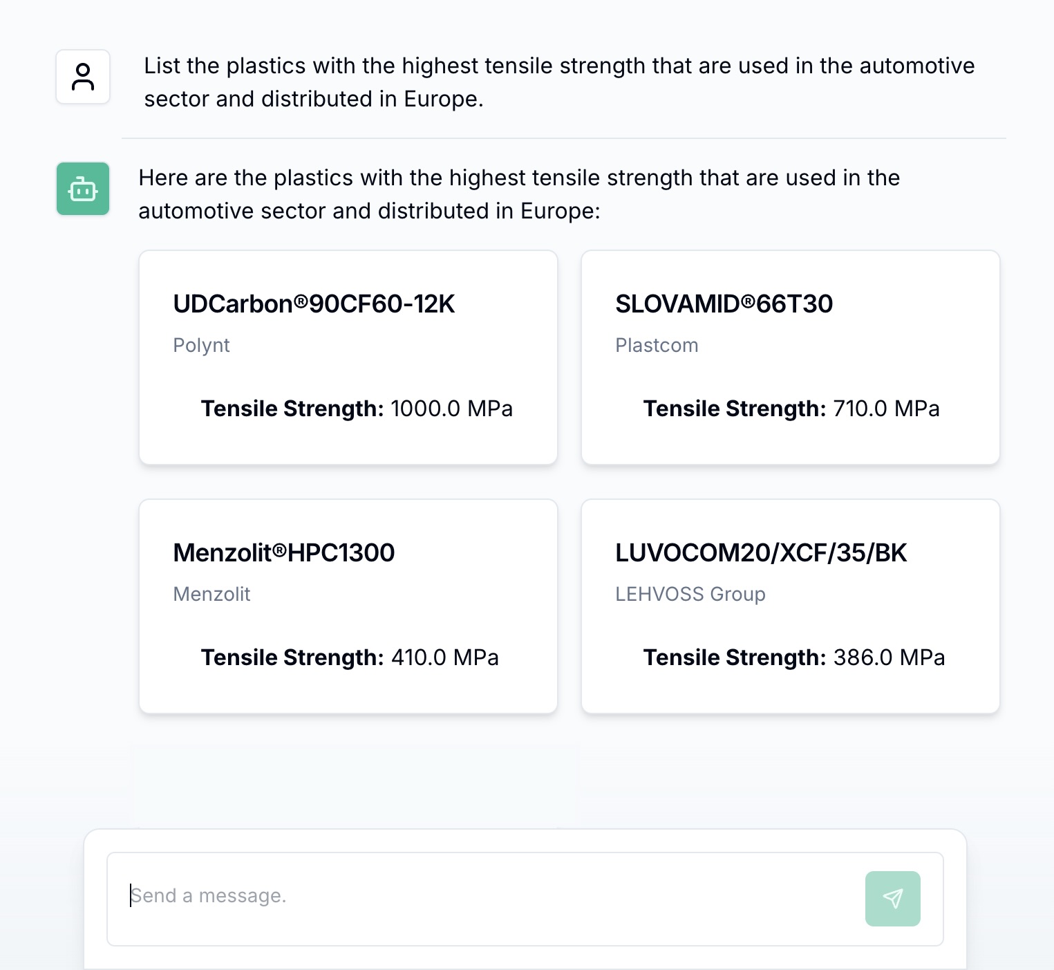Select the Menzolit manufacturer label

[211, 594]
